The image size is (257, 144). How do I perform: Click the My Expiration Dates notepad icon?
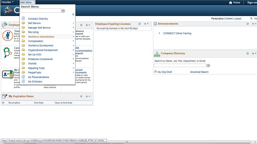point(4,96)
